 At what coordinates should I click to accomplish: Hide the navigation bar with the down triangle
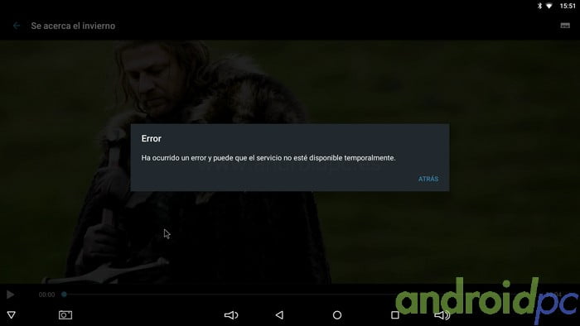click(12, 315)
